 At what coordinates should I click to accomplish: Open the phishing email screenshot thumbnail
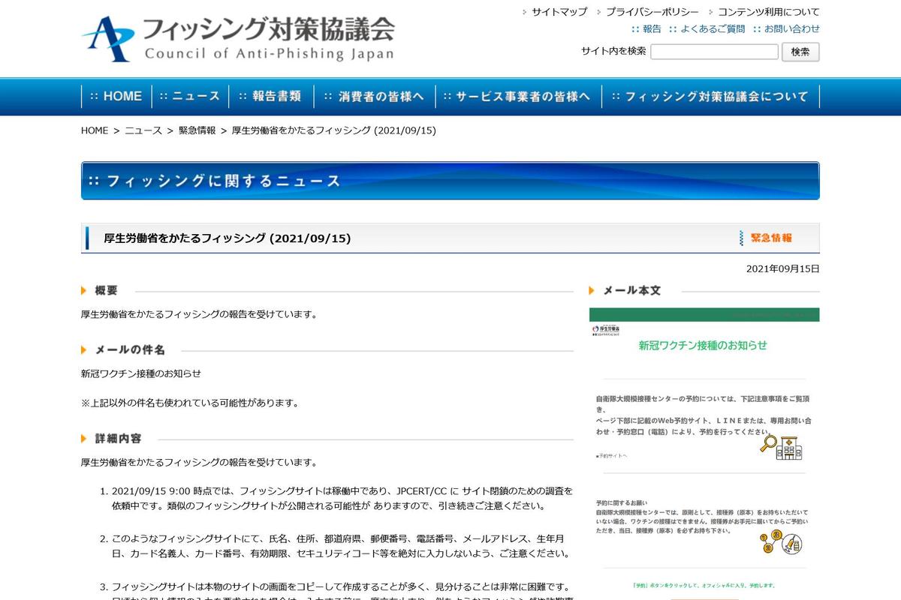[x=704, y=454]
